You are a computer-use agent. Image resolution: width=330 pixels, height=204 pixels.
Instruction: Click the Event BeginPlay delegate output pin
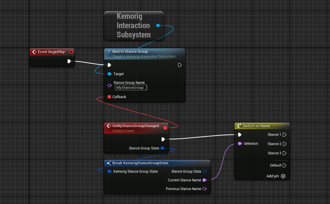coord(71,52)
